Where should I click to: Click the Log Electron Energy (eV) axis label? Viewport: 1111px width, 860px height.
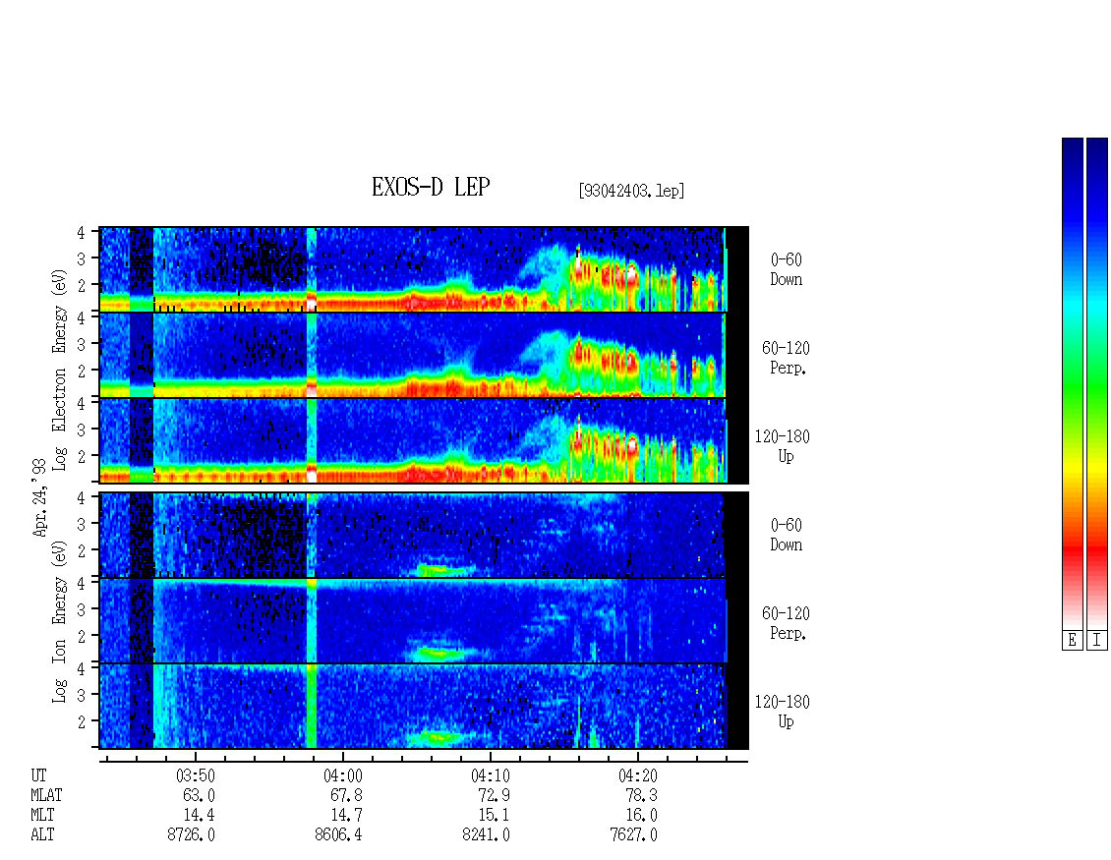(x=59, y=370)
